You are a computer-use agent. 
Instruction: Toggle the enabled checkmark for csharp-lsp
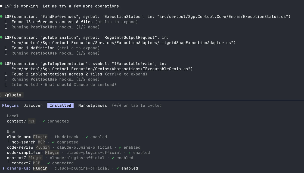pyautogui.click(x=118, y=168)
